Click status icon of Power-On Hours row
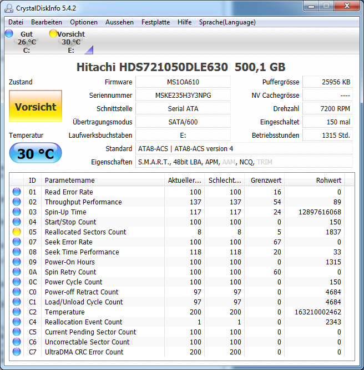This screenshot has width=364, height=370. click(x=17, y=262)
